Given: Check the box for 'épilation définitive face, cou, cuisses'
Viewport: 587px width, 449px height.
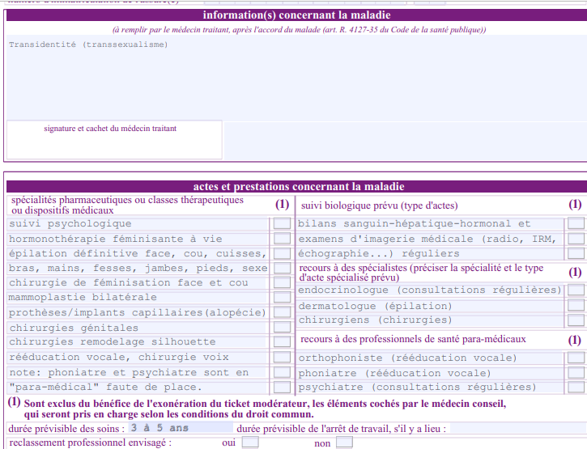Looking at the screenshot, I should pos(282,253).
